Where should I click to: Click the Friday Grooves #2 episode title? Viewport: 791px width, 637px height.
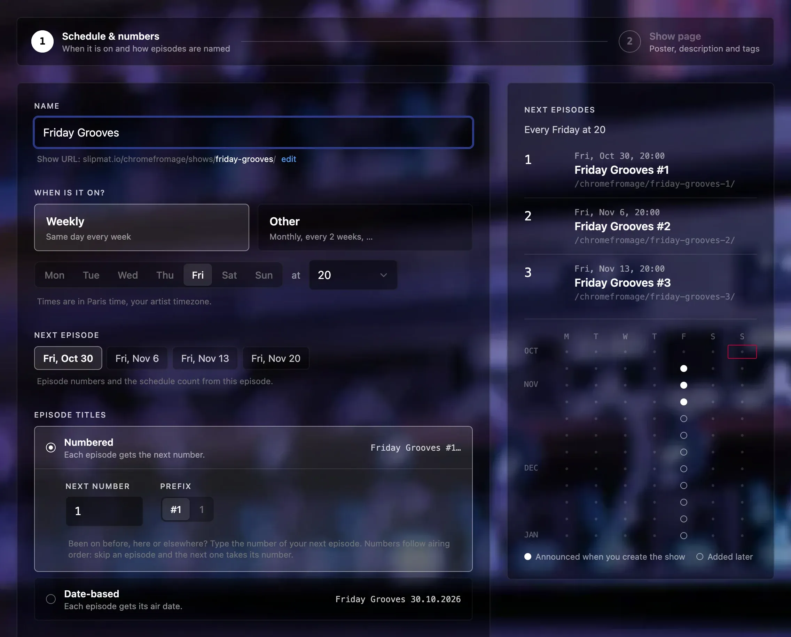click(x=622, y=226)
